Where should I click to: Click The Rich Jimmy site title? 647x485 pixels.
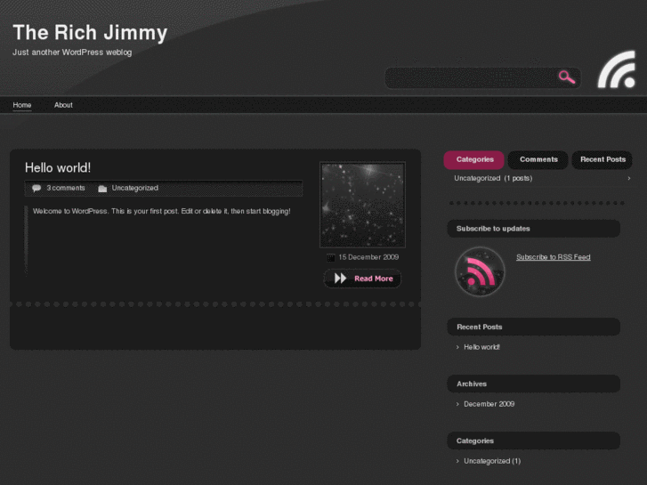coord(90,33)
